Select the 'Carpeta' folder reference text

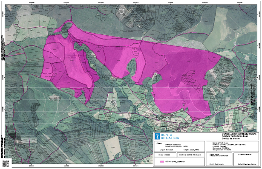coord(191,150)
